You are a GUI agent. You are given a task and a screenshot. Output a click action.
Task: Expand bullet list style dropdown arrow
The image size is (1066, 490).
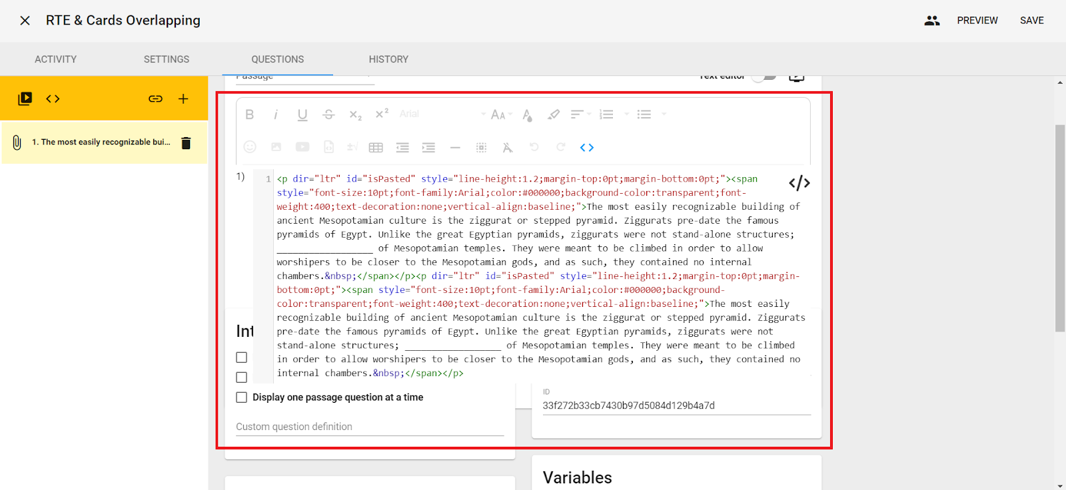click(x=664, y=115)
